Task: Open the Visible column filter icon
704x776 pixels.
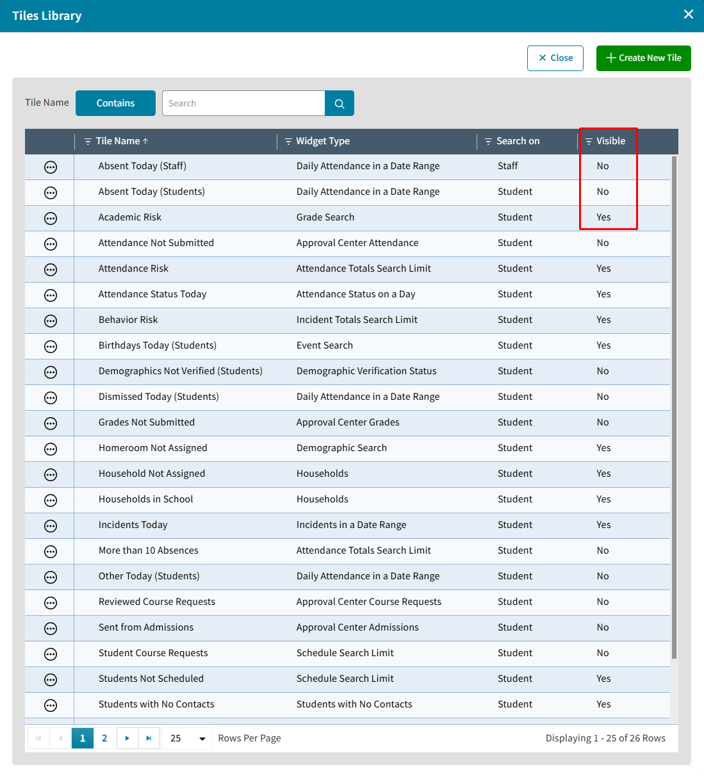Action: [x=589, y=142]
